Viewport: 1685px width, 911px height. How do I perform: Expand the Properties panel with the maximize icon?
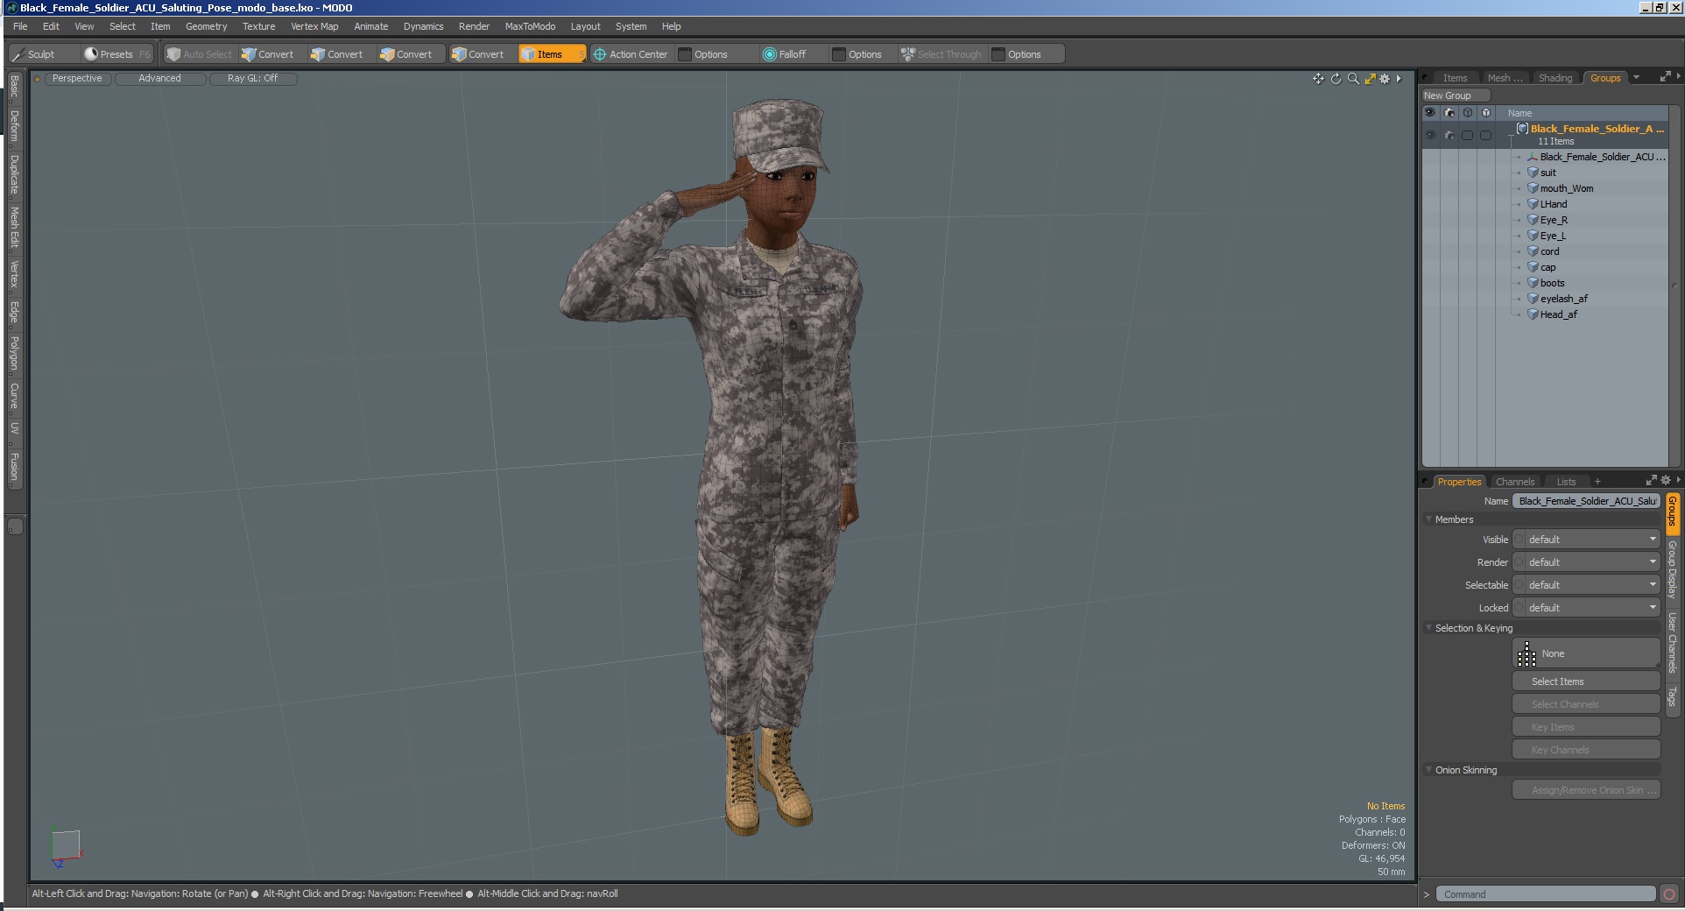pos(1651,481)
